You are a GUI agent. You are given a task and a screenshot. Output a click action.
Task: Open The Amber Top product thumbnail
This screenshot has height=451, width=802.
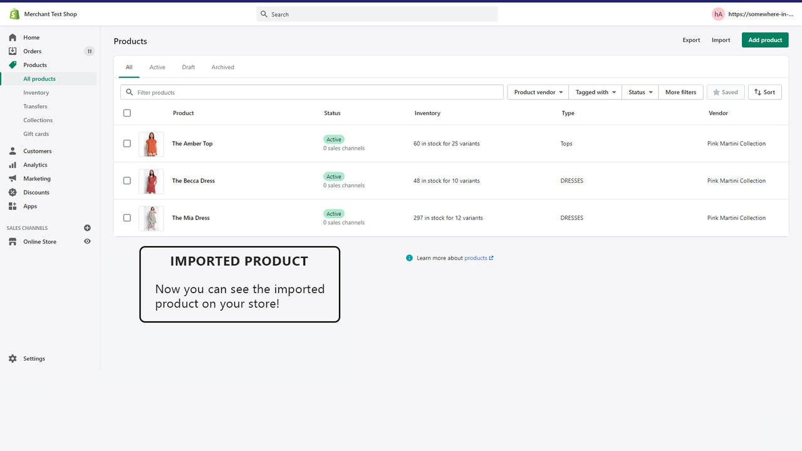pyautogui.click(x=151, y=144)
